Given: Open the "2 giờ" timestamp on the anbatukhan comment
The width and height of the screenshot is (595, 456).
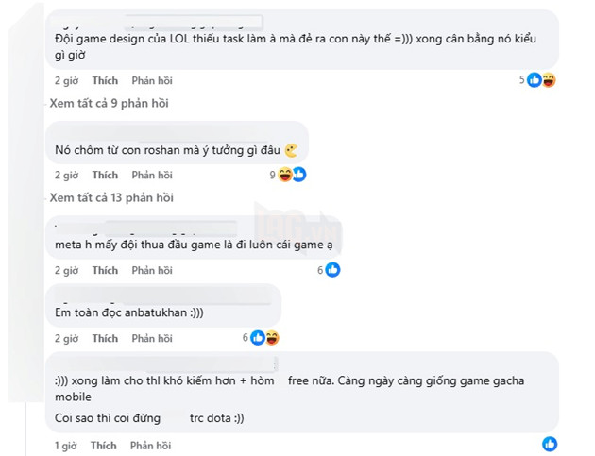Looking at the screenshot, I should click(66, 338).
